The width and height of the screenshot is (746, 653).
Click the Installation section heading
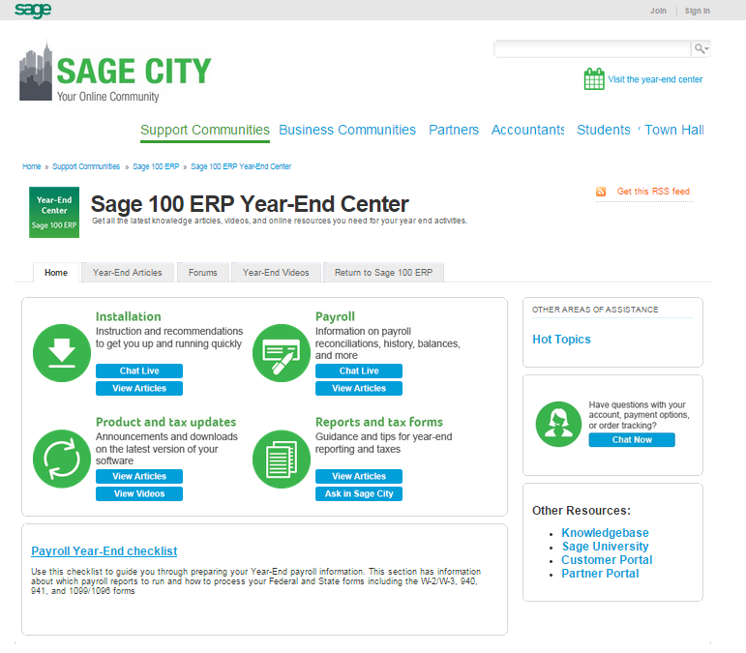coord(128,316)
